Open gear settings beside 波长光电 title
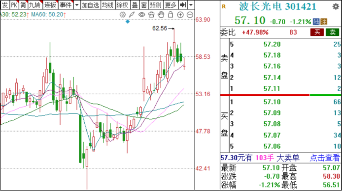The image size is (342, 191). pyautogui.click(x=336, y=6)
